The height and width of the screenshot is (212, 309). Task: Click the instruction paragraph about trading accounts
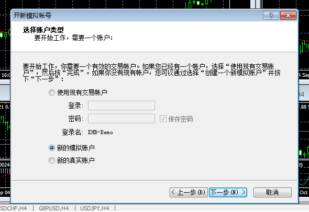(x=151, y=73)
